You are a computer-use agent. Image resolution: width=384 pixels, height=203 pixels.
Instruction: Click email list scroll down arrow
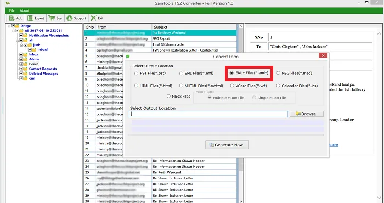[x=241, y=201]
